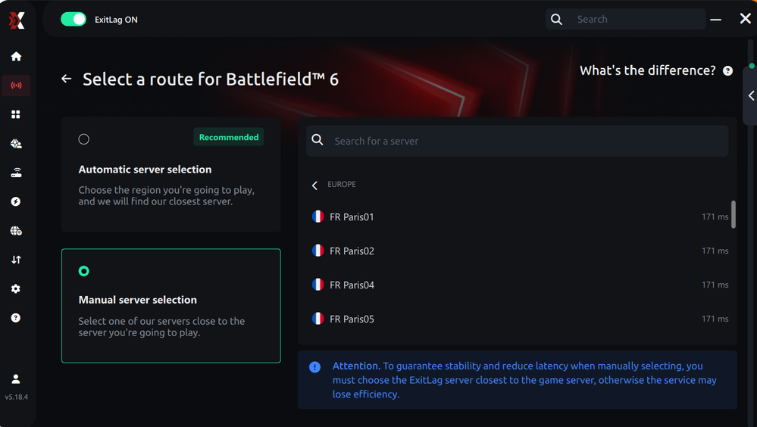Expand the right side panel arrow
Image resolution: width=757 pixels, height=427 pixels.
pos(751,96)
